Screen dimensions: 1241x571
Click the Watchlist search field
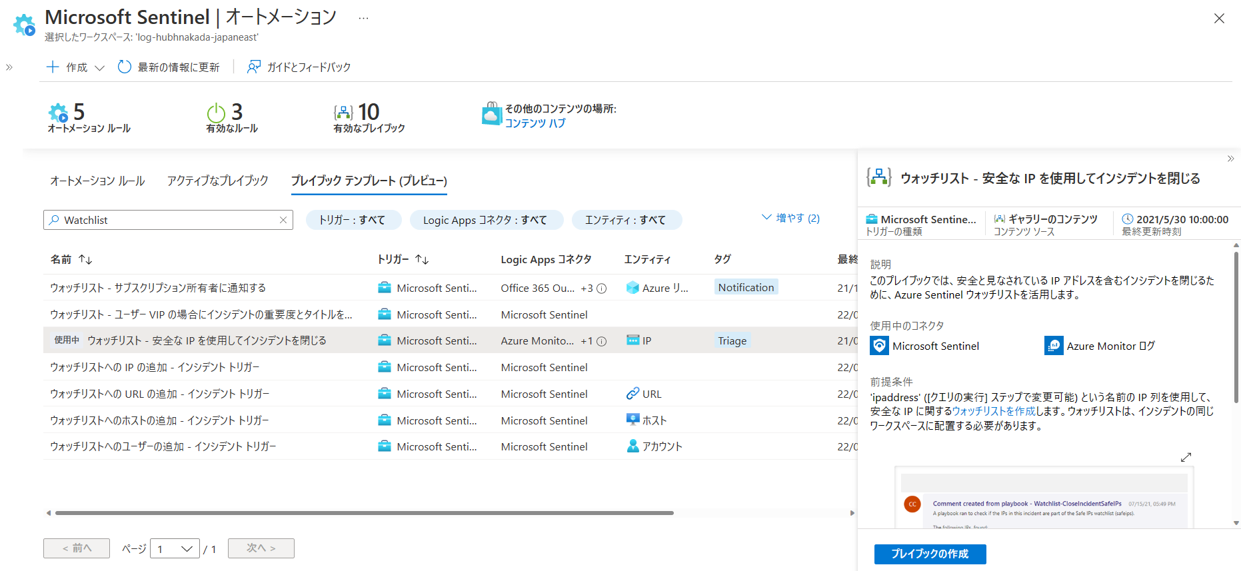click(168, 220)
